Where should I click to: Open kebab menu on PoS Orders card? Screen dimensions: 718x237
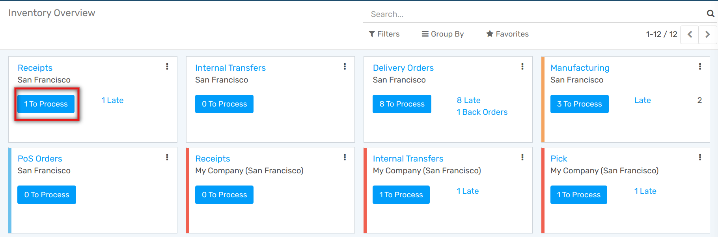167,157
